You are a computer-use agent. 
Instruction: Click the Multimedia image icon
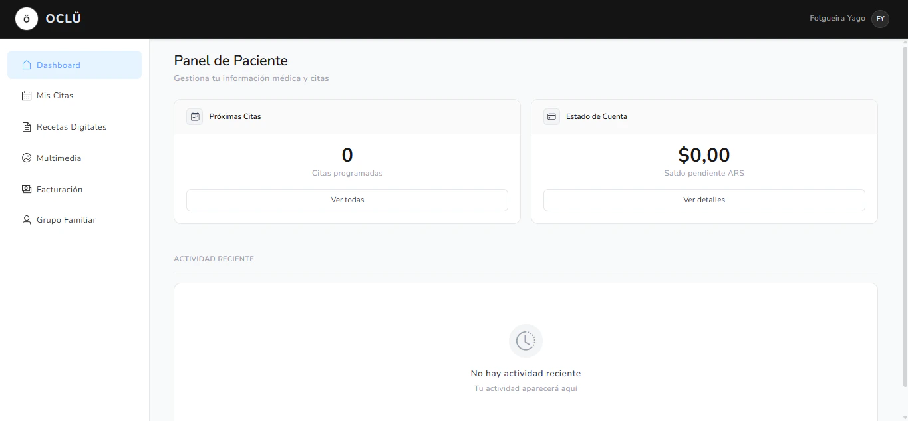point(27,158)
